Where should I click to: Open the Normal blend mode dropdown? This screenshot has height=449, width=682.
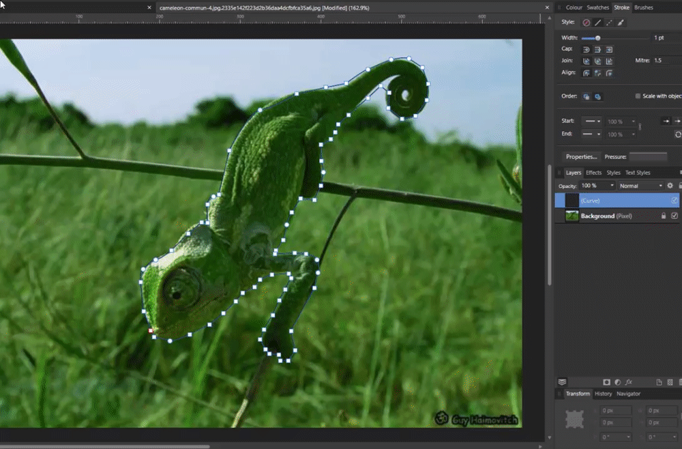640,186
